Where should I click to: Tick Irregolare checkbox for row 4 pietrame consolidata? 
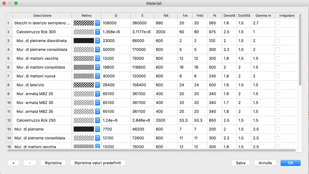coord(278,50)
